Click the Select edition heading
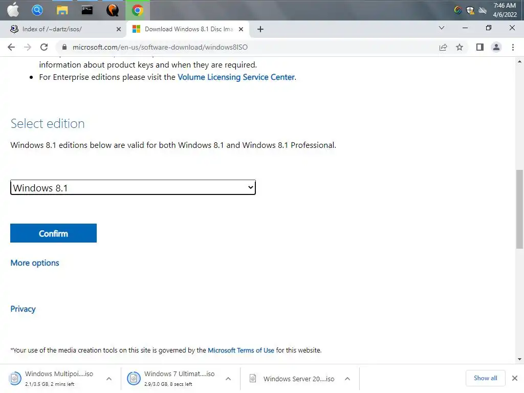This screenshot has height=393, width=524. [x=48, y=124]
